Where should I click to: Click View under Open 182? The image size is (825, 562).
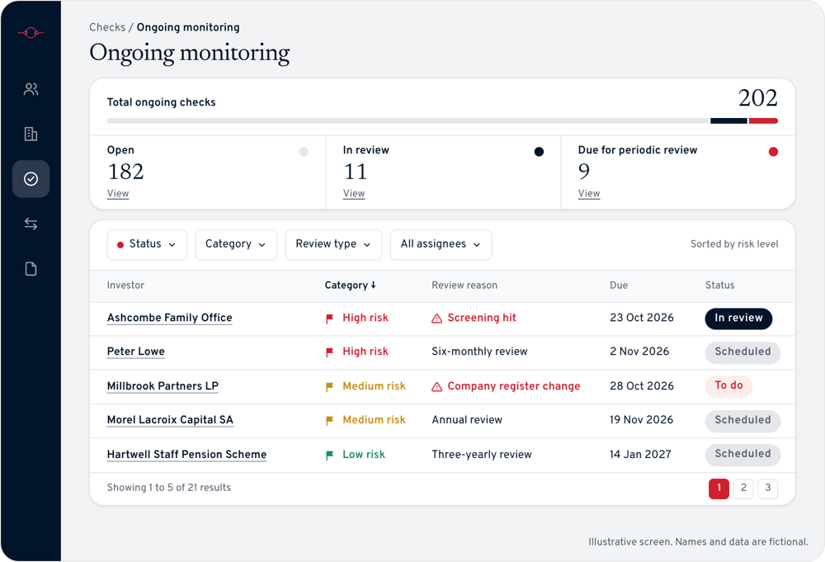(x=118, y=194)
